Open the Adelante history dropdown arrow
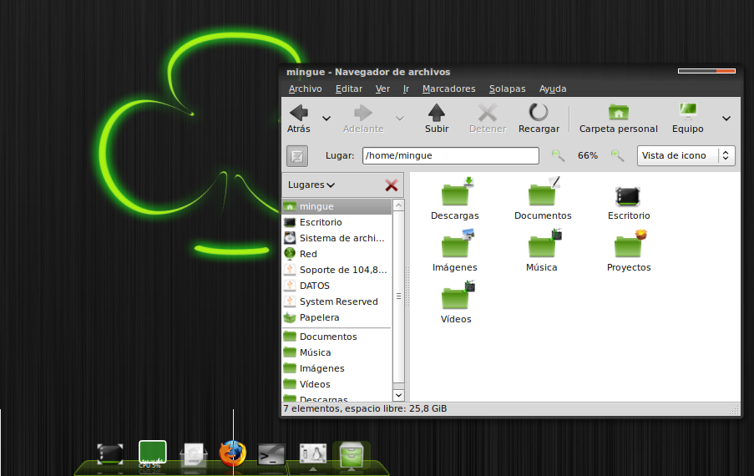 400,119
